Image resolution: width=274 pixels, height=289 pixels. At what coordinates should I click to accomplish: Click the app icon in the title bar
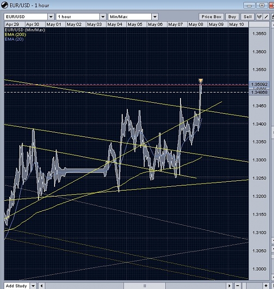coord(5,5)
